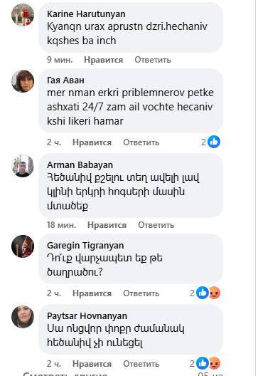Viewport: 258px width, 376px height.
Task: Click angry reaction icon on Garegin Tigranyan's comment
Action: (215, 293)
